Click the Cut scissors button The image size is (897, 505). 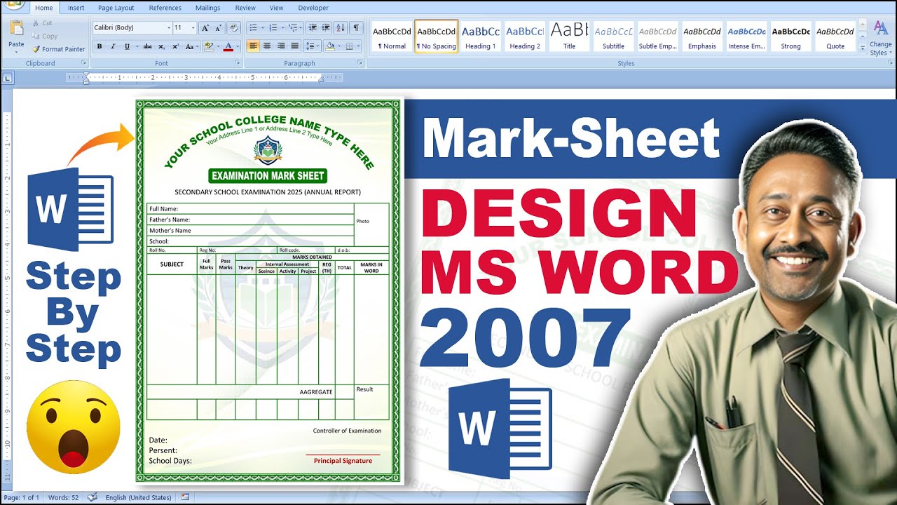tap(42, 23)
